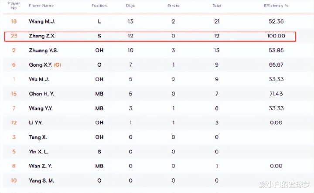Open player Wang M.J.'s name

coord(42,21)
